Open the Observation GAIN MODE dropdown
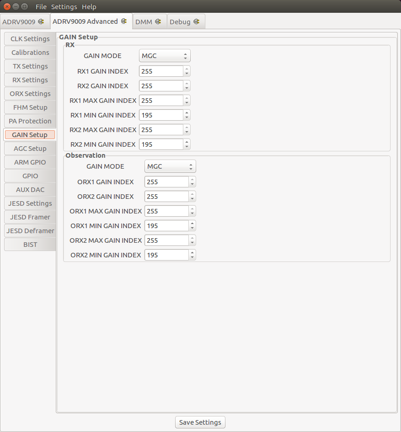This screenshot has width=401, height=432. (x=170, y=166)
